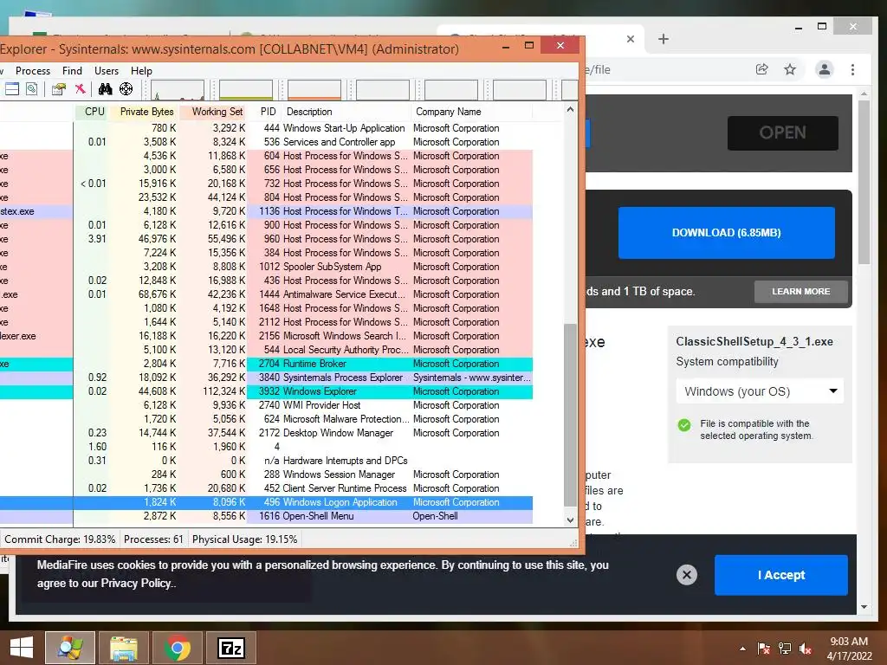This screenshot has height=665, width=887.
Task: Click the muted volume tray icon
Action: tap(806, 649)
